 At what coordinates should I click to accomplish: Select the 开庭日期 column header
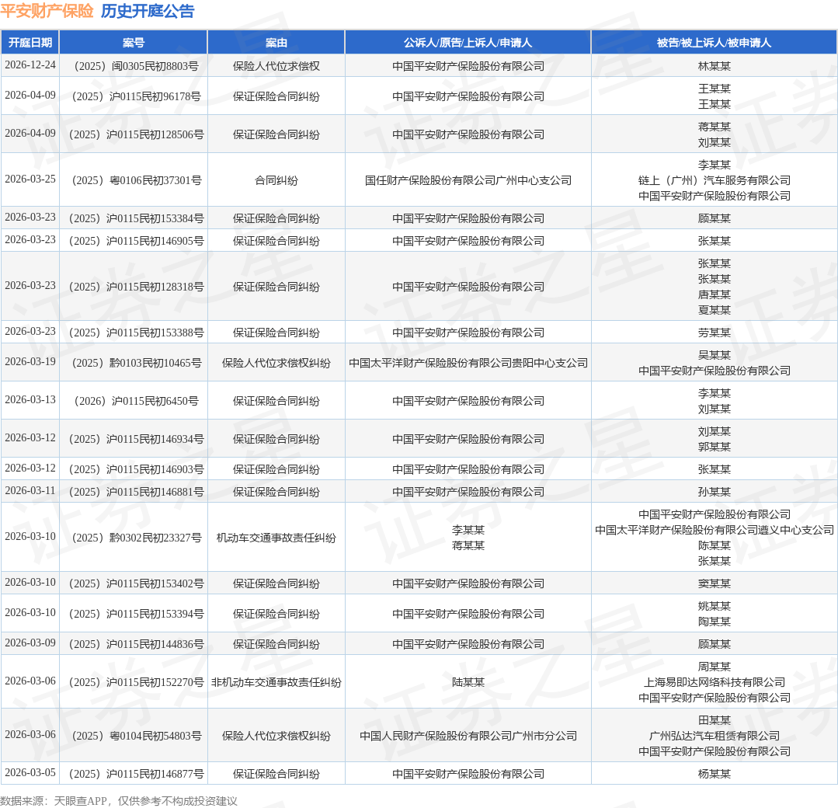(x=30, y=43)
